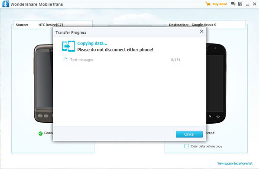The height and width of the screenshot is (169, 259).
Task: Select the Source HTC Desire(G7) field
Action: point(53,25)
